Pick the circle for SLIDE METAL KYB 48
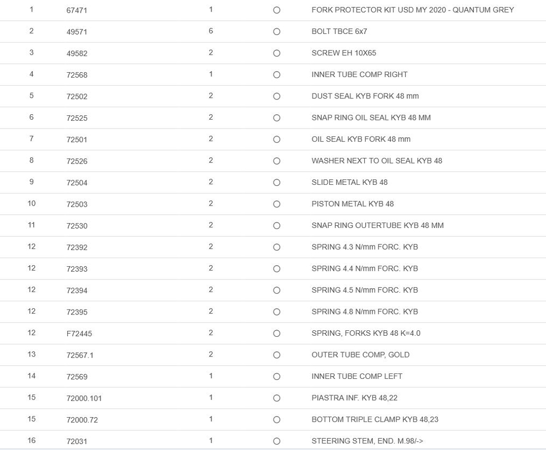 pos(276,183)
